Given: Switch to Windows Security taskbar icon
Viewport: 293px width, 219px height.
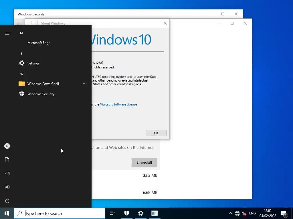Looking at the screenshot, I should (x=127, y=213).
